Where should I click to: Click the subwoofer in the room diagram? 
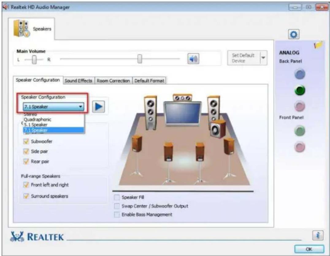pos(218,129)
